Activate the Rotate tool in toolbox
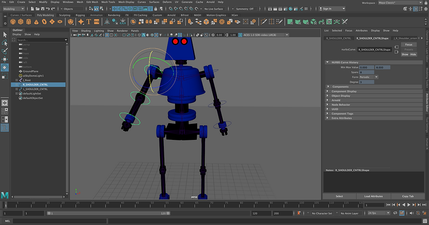The height and width of the screenshot is (225, 429). click(x=5, y=67)
